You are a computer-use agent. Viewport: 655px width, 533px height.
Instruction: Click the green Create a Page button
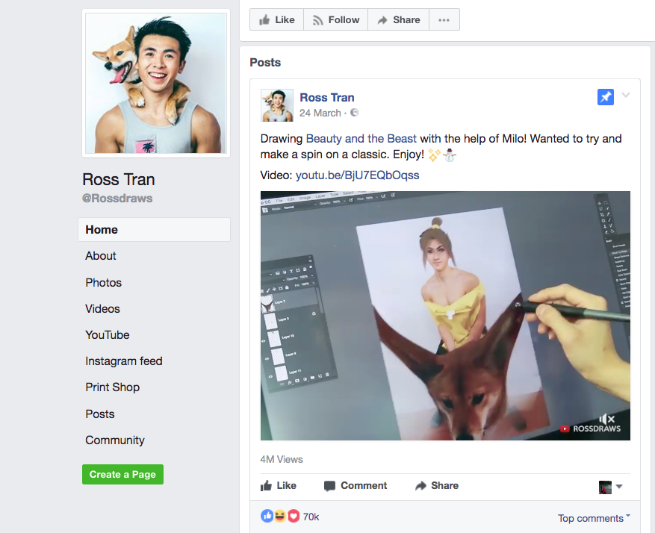[x=122, y=475]
